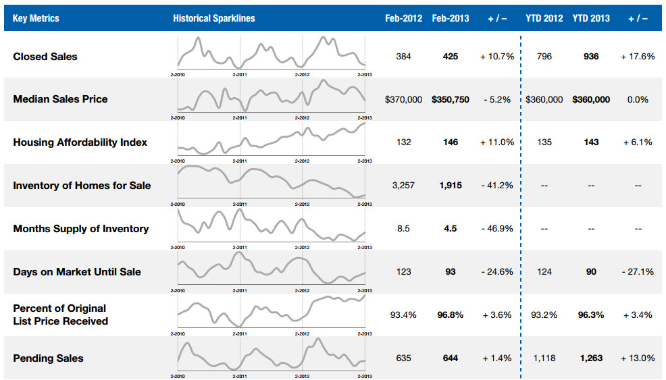Viewport: 666px width, 380px height.
Task: Click the Closed Sales sparkline chart
Action: [271, 53]
